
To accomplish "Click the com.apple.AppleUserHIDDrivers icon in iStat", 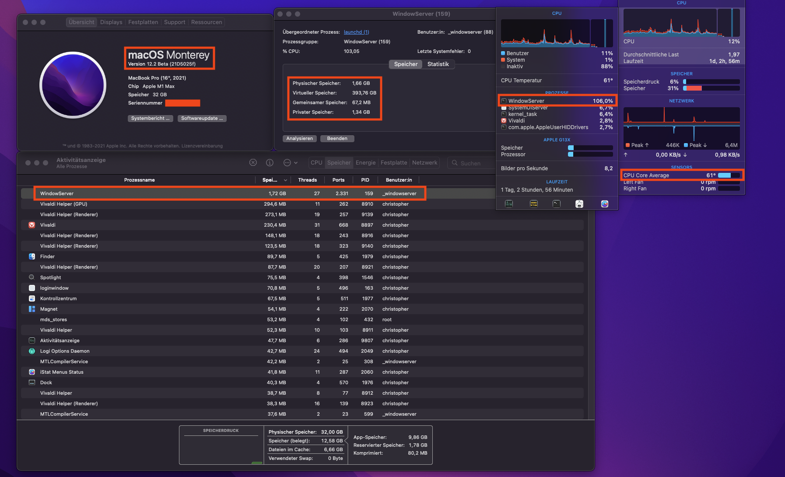I will [x=504, y=127].
